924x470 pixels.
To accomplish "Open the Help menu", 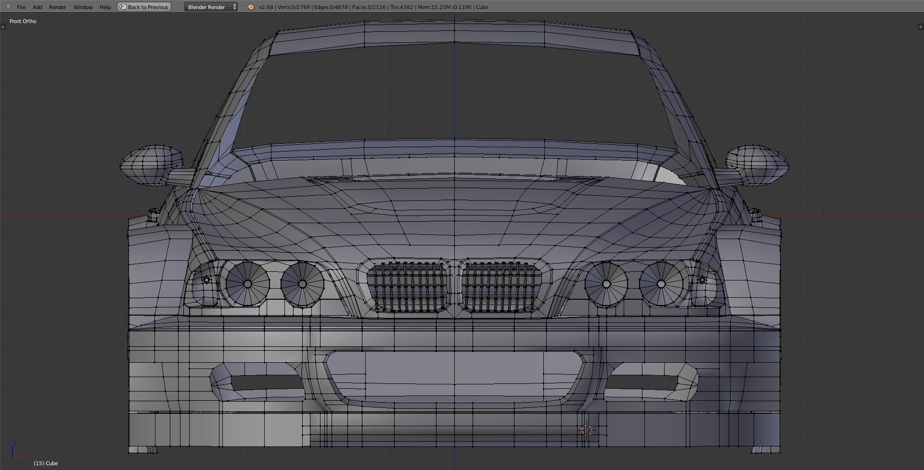I will (105, 7).
